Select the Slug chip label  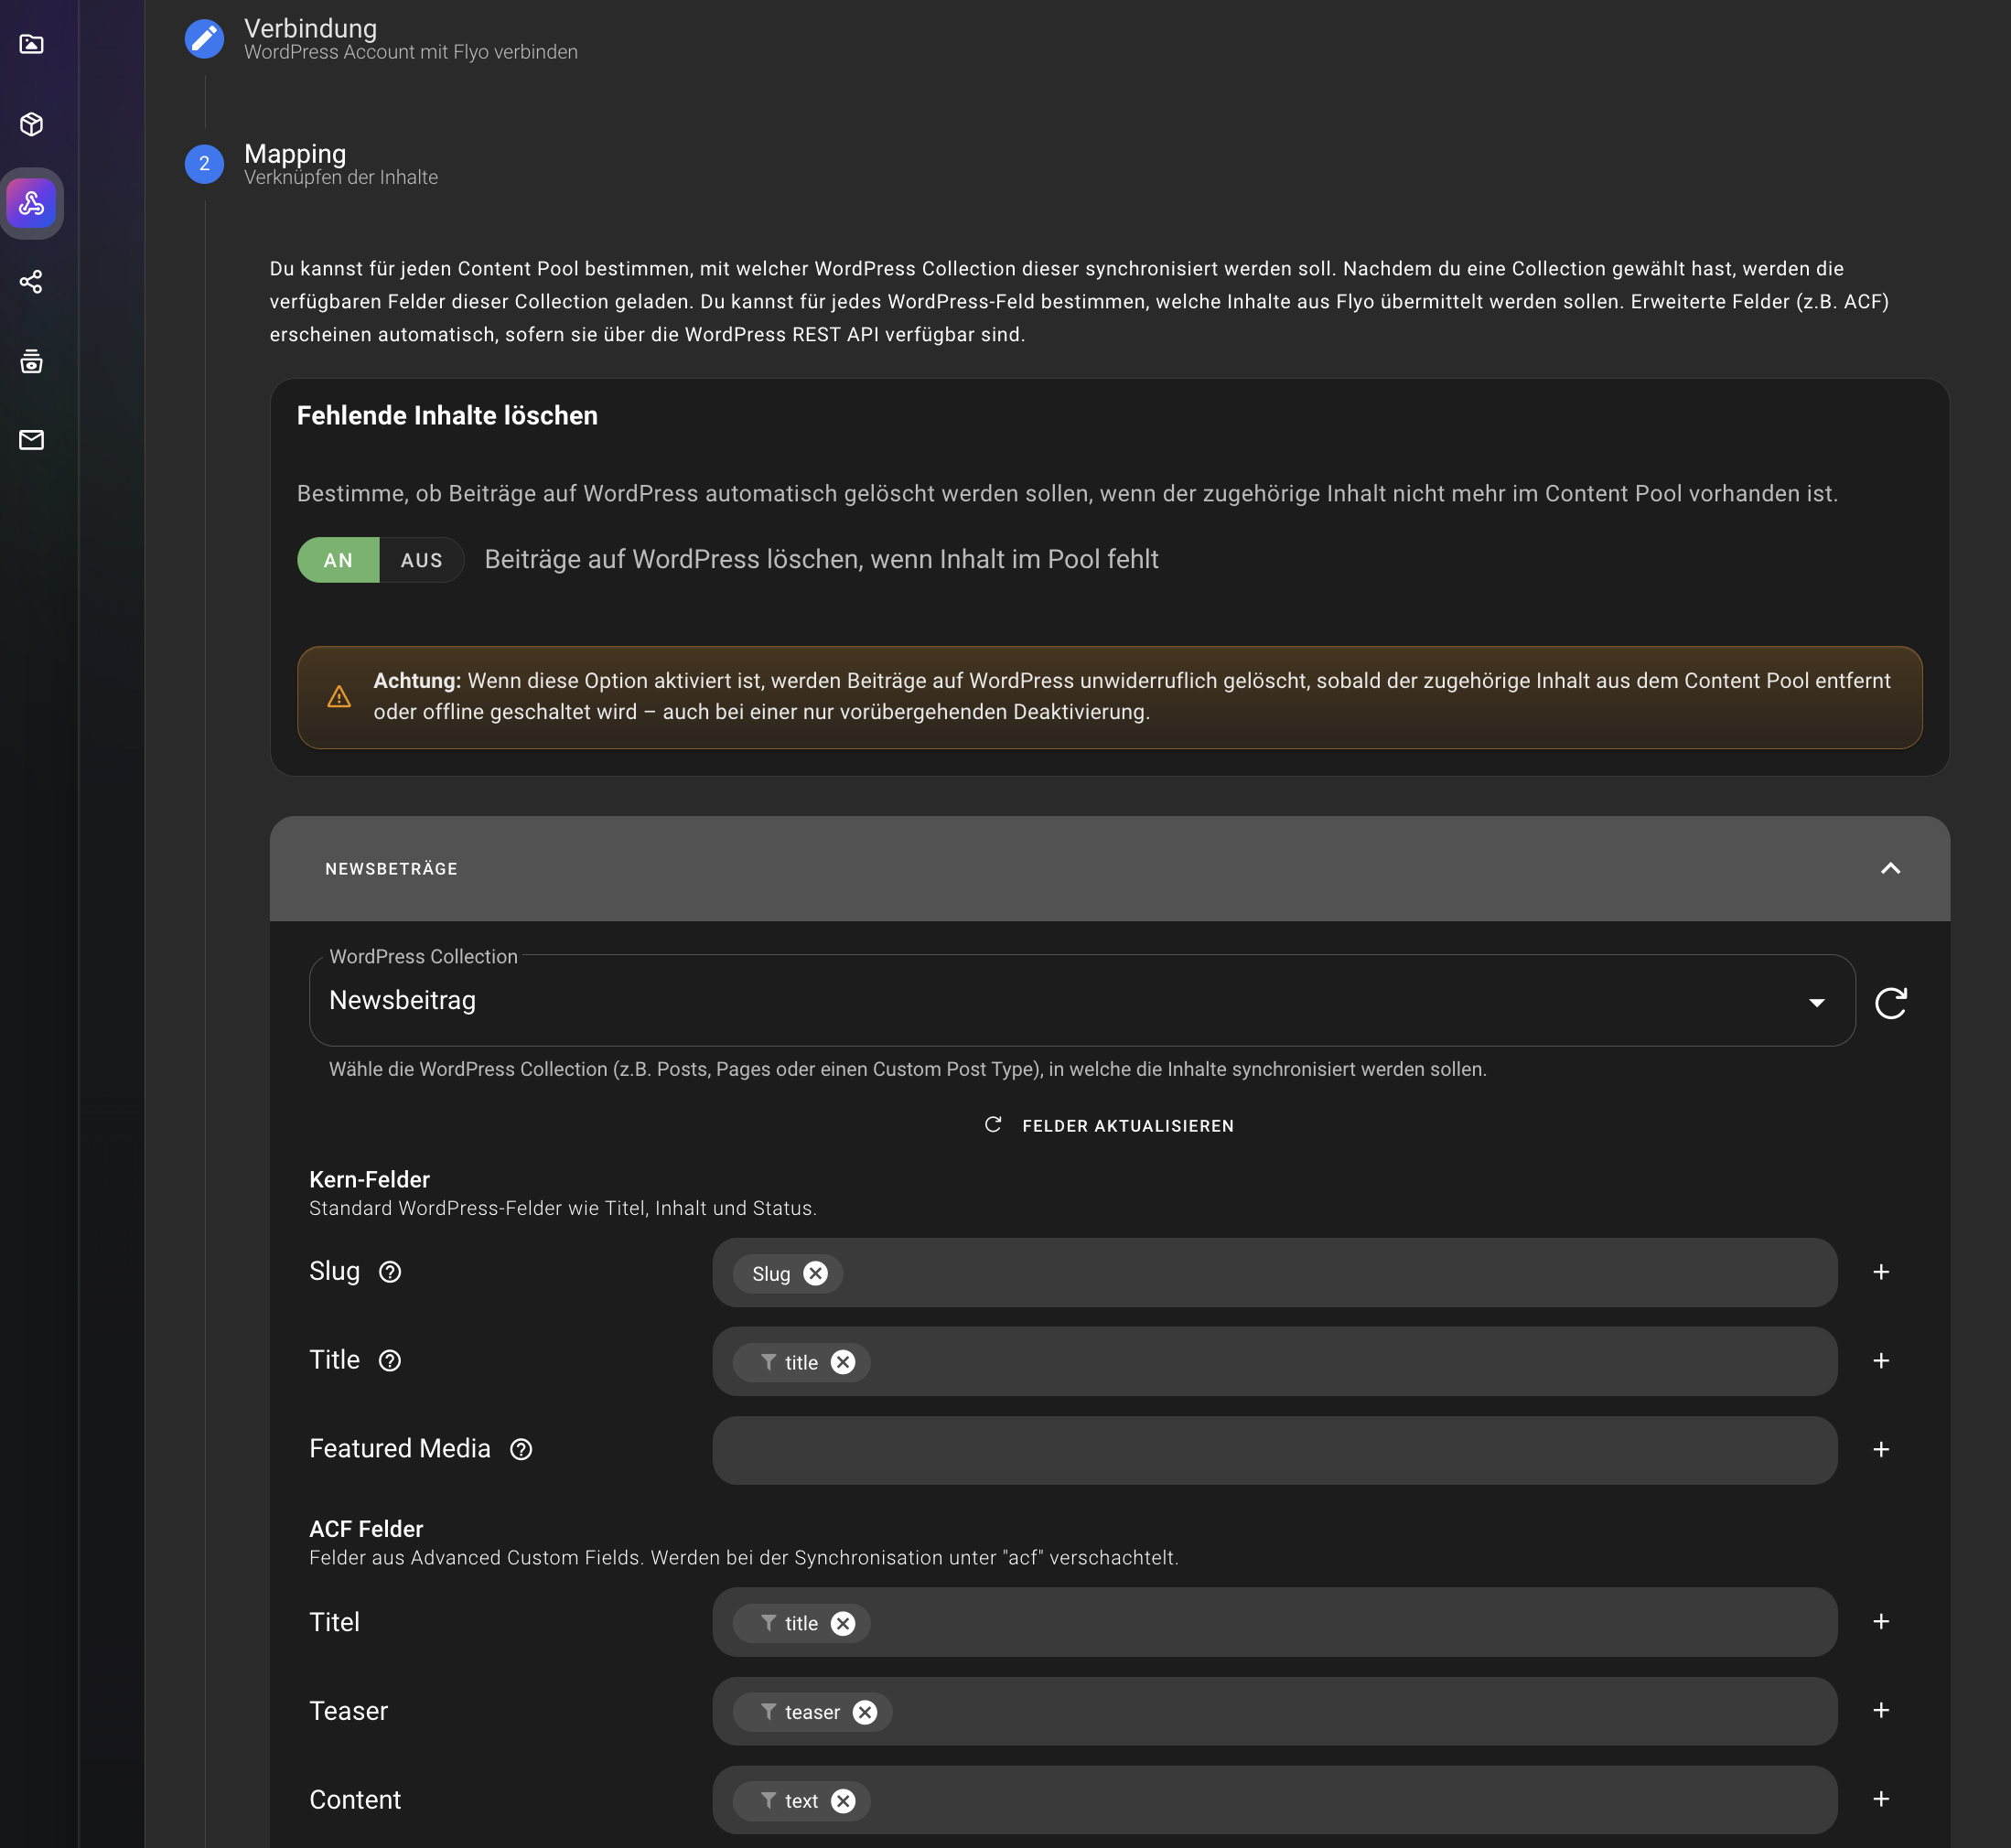coord(771,1274)
